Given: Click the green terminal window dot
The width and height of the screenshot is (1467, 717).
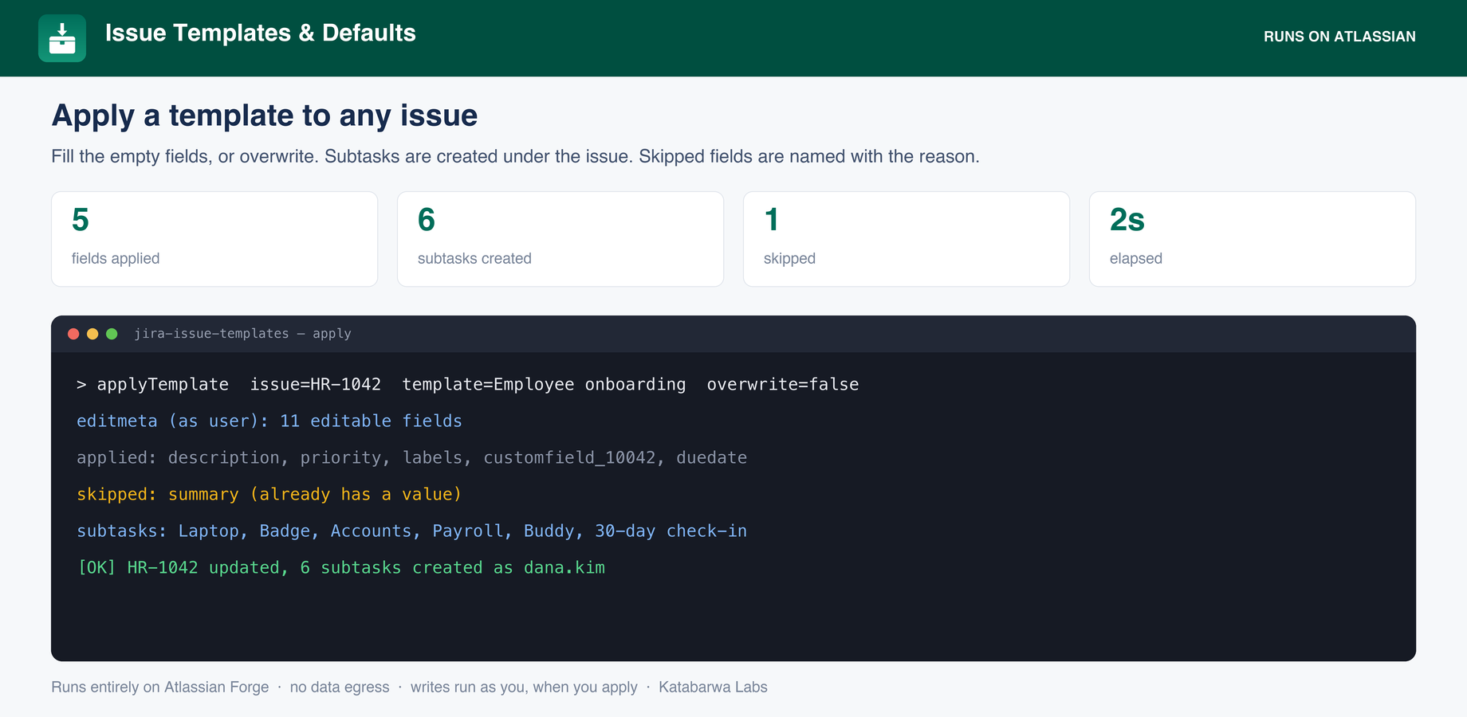Looking at the screenshot, I should tap(112, 334).
